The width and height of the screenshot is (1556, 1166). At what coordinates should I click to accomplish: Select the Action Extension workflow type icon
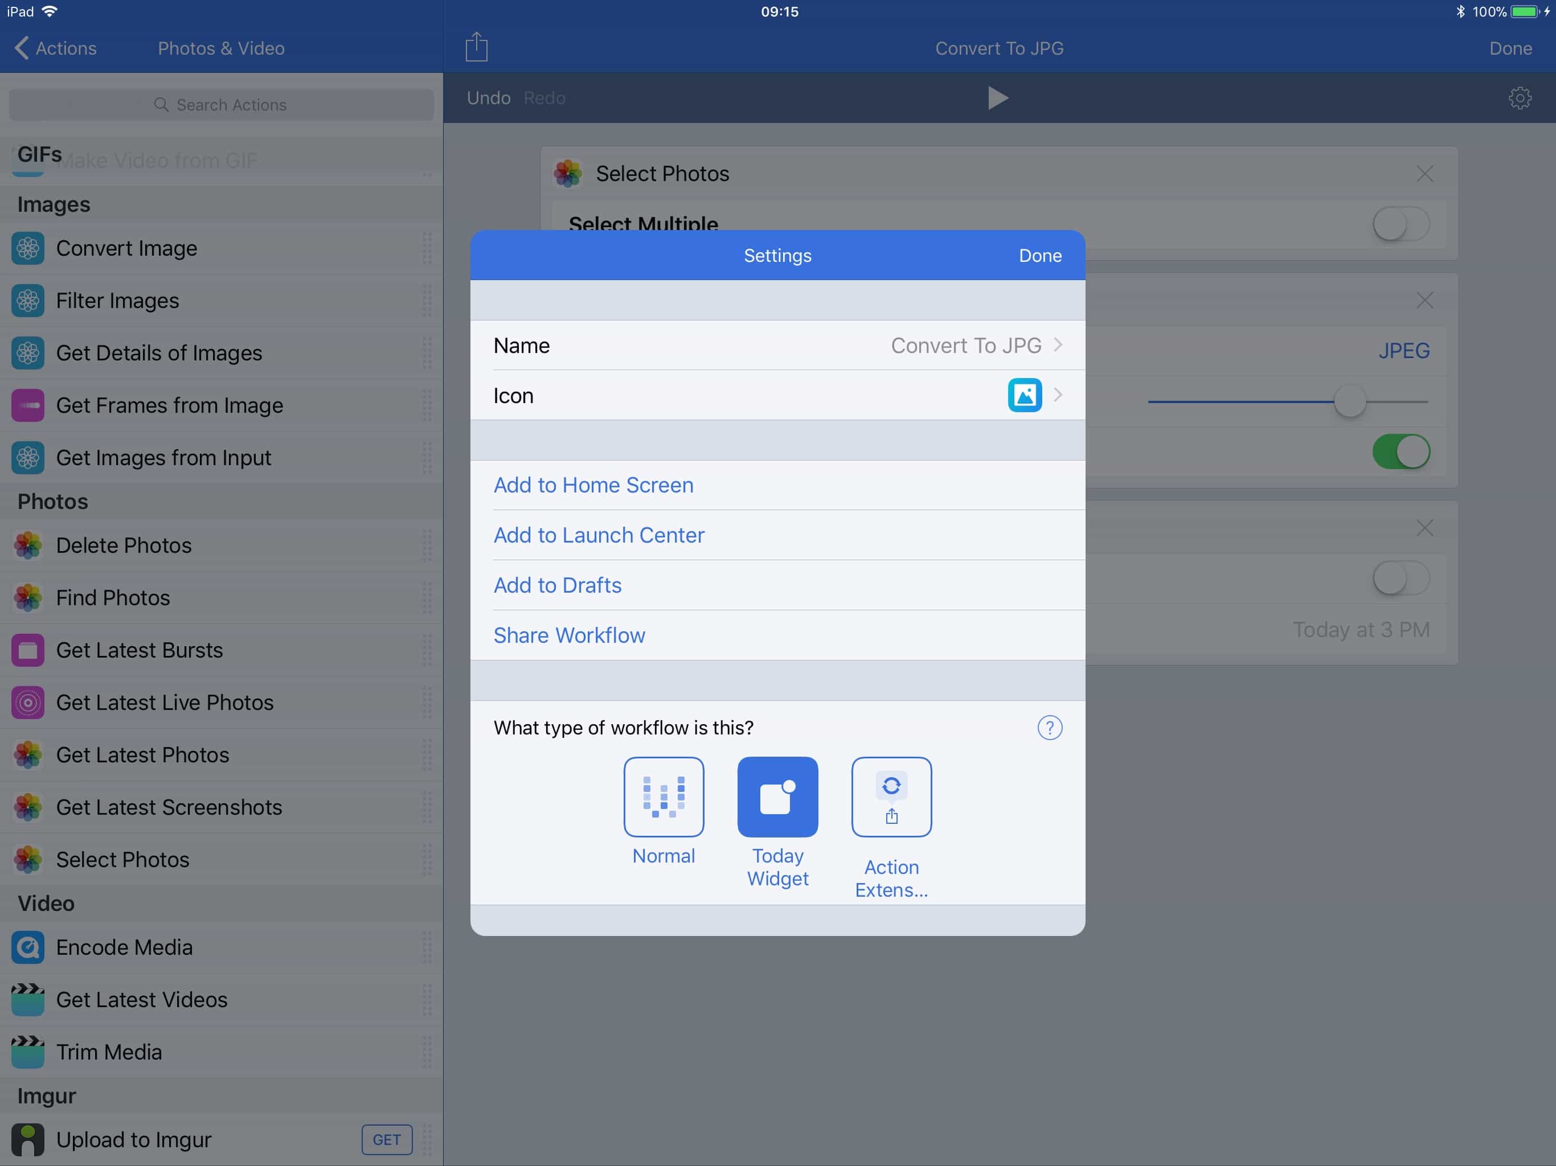(x=891, y=797)
